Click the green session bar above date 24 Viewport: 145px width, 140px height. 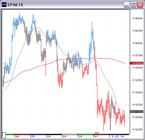[10, 134]
